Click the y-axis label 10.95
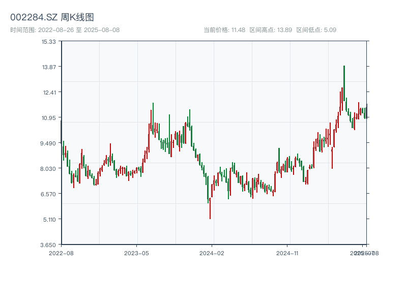Viewport: 407px width, 305px height. point(49,118)
